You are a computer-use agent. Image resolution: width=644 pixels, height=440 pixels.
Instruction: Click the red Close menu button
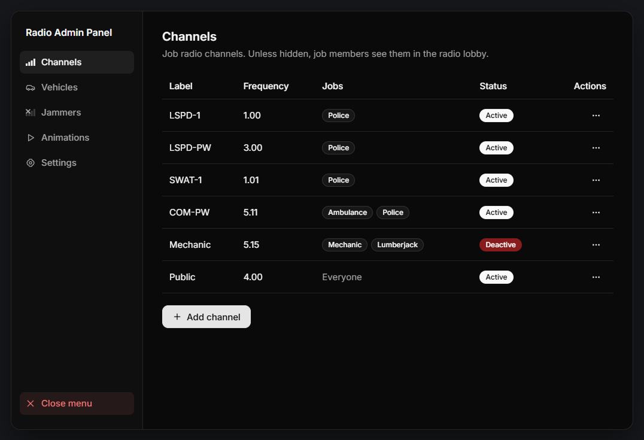tap(77, 403)
